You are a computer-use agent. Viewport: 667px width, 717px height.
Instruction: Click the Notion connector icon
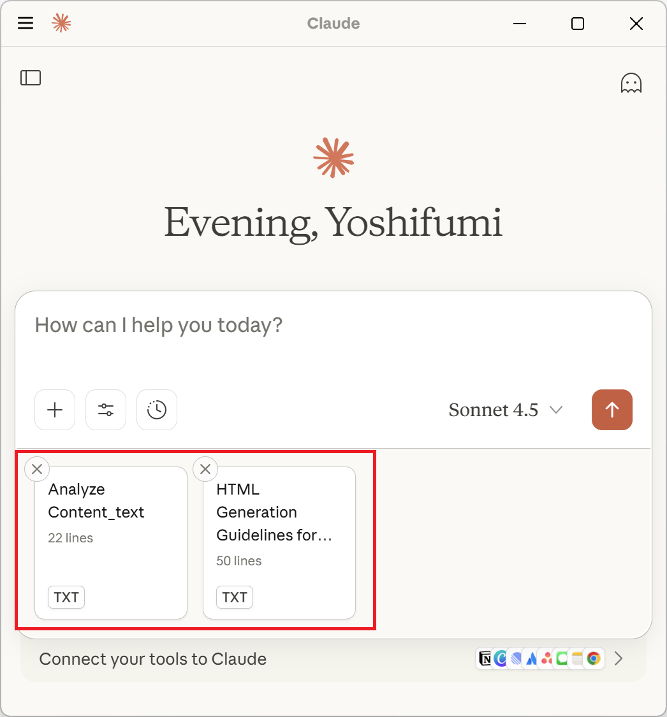[x=485, y=658]
